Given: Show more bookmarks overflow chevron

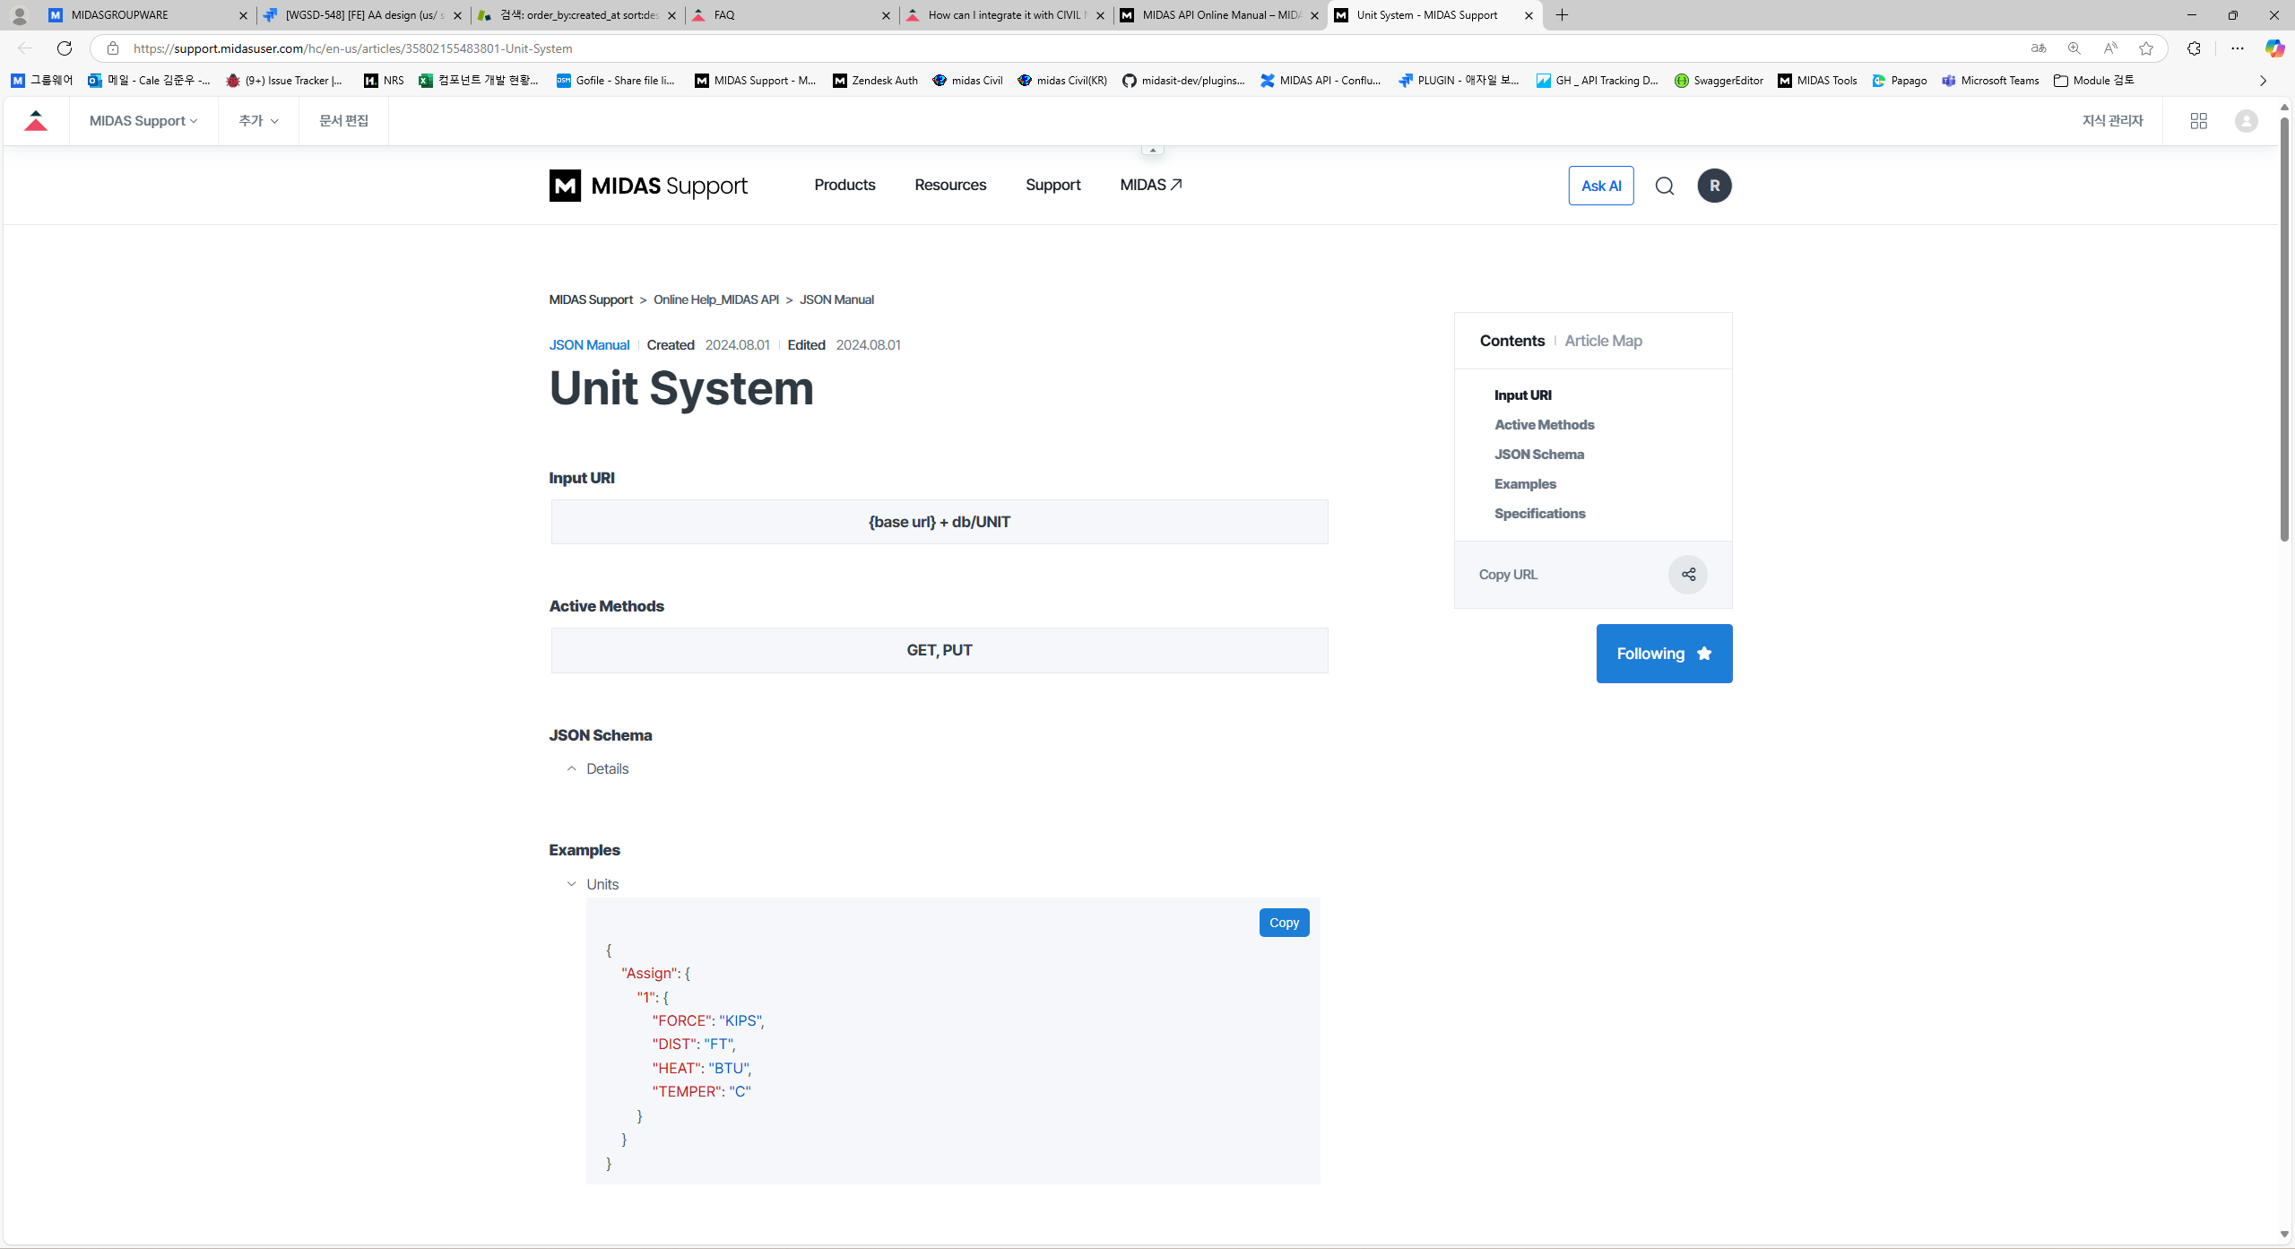Looking at the screenshot, I should (x=2263, y=81).
